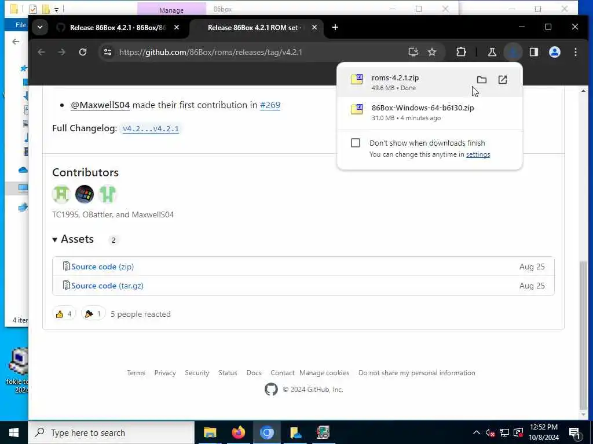Toggle the downloads bubble button
Screen dimensions: 593x444
coord(513,52)
